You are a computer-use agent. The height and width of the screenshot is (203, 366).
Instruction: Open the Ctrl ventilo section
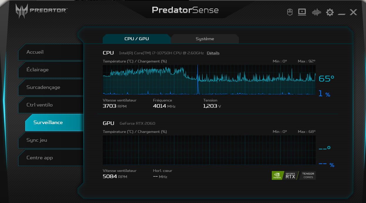(x=51, y=105)
